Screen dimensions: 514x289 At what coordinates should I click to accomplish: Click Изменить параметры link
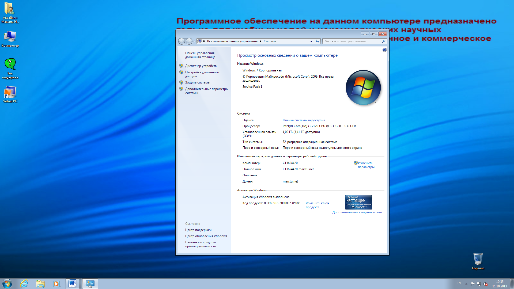tap(366, 165)
